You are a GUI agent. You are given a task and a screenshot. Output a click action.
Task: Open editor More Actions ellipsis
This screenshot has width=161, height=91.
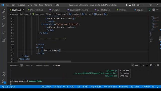[157, 10]
